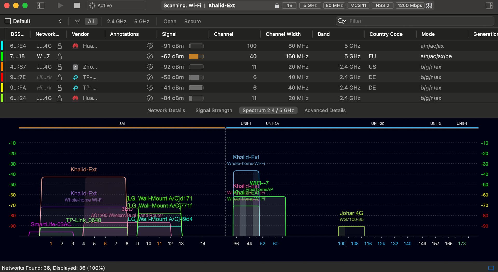Click the annotation icon in the -62 dBm row

(x=150, y=56)
